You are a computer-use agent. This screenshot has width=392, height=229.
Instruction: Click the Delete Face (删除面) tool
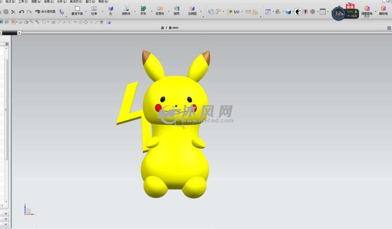click(383, 10)
